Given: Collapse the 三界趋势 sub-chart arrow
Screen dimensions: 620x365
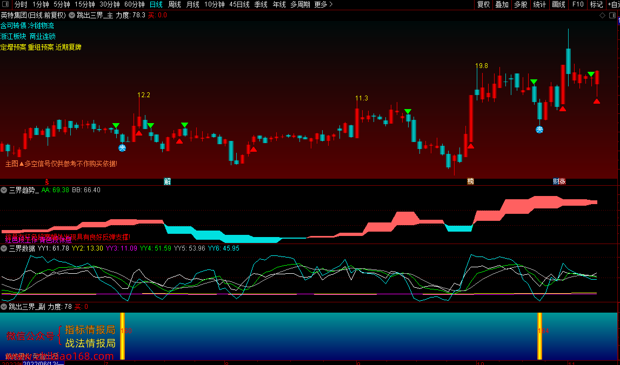Looking at the screenshot, I should pyautogui.click(x=4, y=191).
